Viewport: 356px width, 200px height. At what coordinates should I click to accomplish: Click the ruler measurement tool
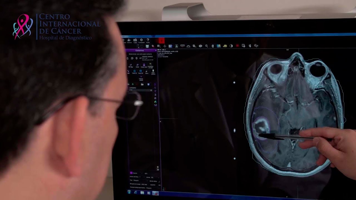point(182,46)
